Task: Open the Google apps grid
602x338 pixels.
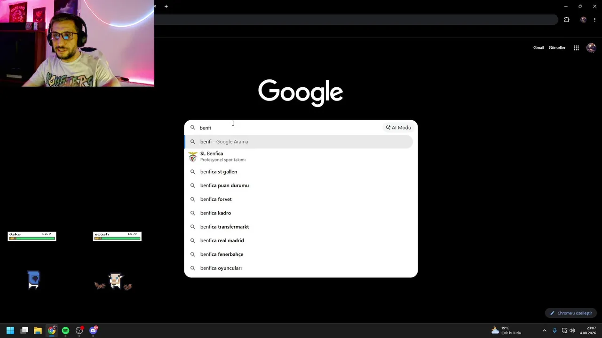Action: (576, 48)
